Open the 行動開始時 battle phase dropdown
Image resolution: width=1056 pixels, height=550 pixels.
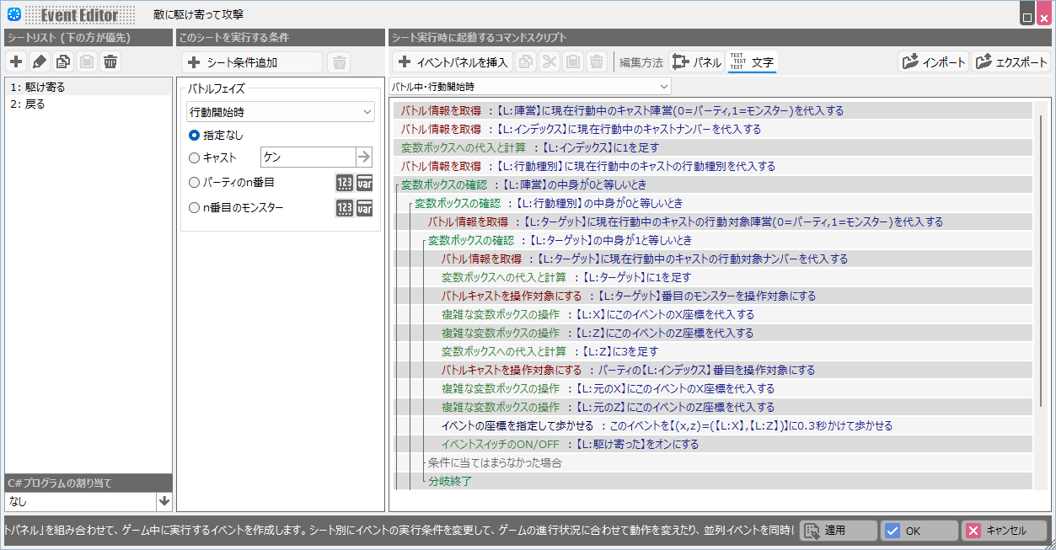(280, 111)
